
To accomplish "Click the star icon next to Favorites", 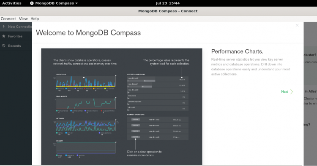I will coord(4,36).
